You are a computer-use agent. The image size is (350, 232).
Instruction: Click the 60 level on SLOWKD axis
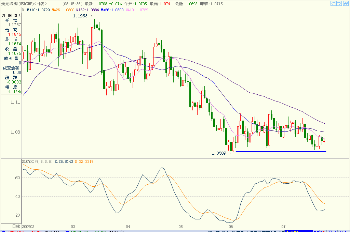click(x=18, y=178)
